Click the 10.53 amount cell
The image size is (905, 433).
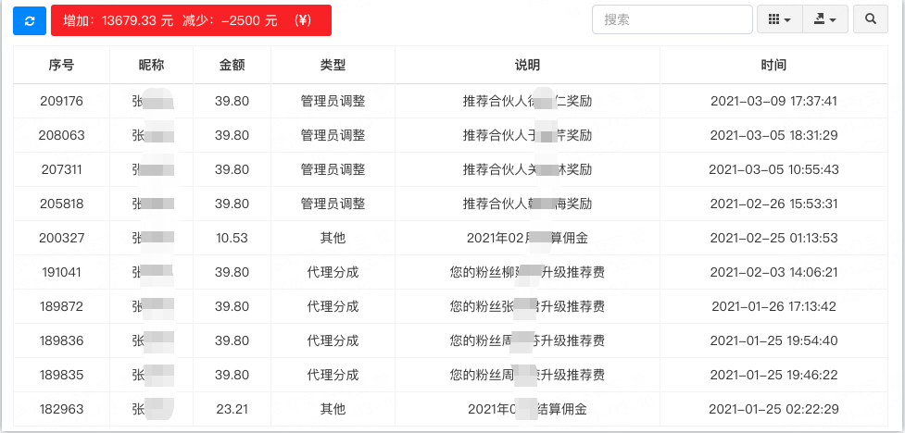[232, 238]
